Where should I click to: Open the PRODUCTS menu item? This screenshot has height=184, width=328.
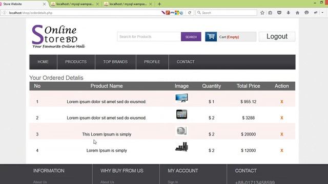(x=76, y=62)
